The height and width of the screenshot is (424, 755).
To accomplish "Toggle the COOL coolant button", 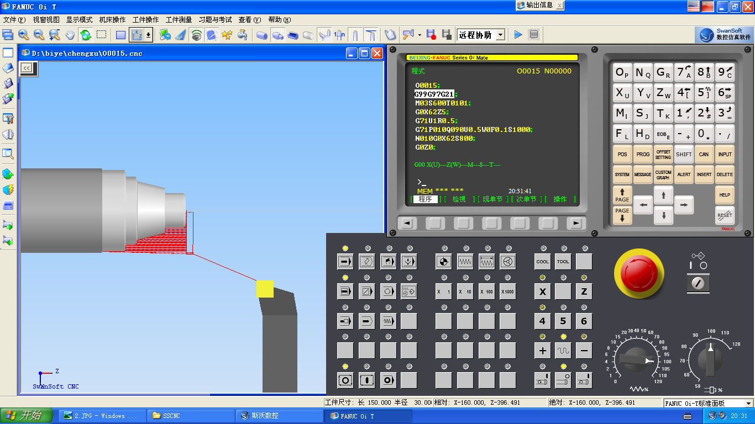I will point(543,261).
